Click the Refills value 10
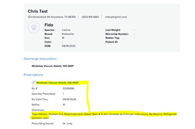Viewport: 195px width, 129px height. point(64,105)
